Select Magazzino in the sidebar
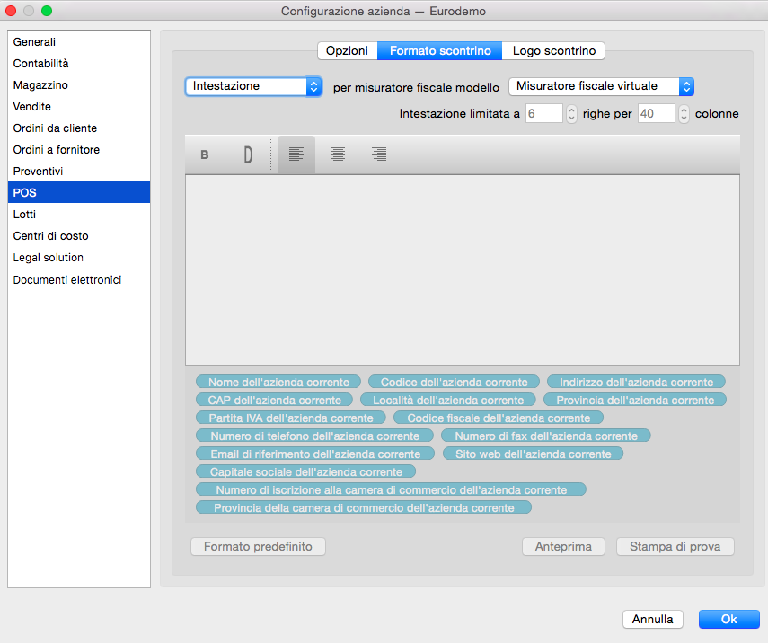Screen dimensions: 768x643 click(40, 85)
